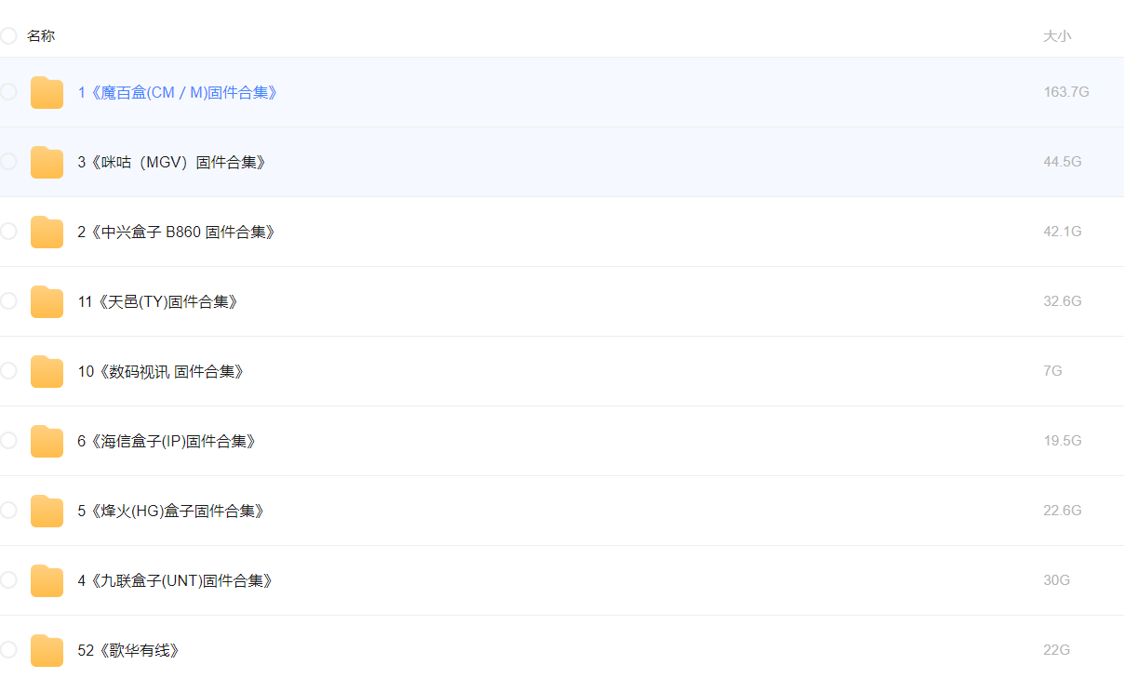
Task: Open the 5《烽火(HG)盒子固件合集》 folder name
Action: click(x=172, y=511)
